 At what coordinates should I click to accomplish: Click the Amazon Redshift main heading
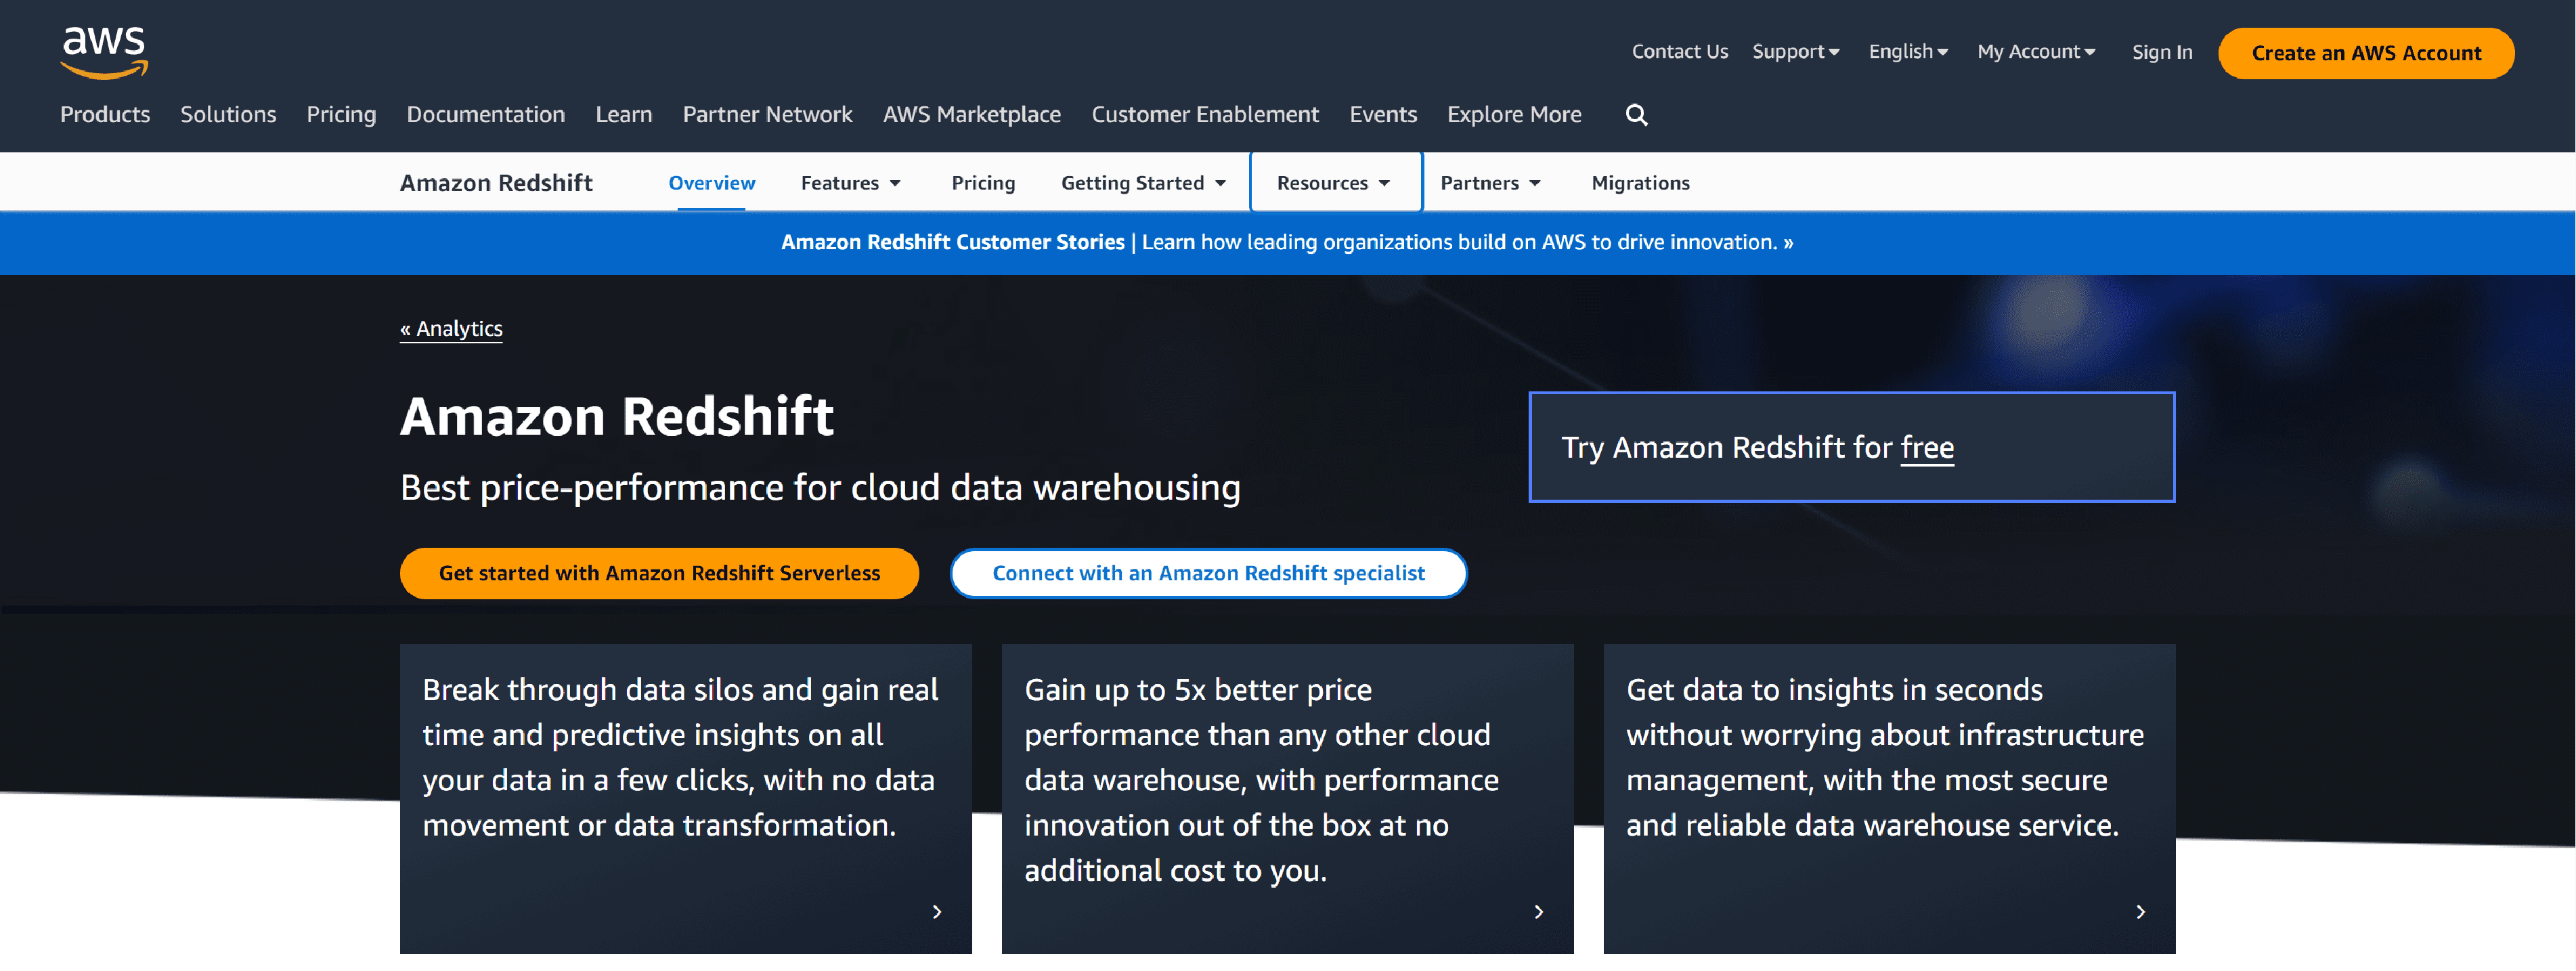pos(617,416)
